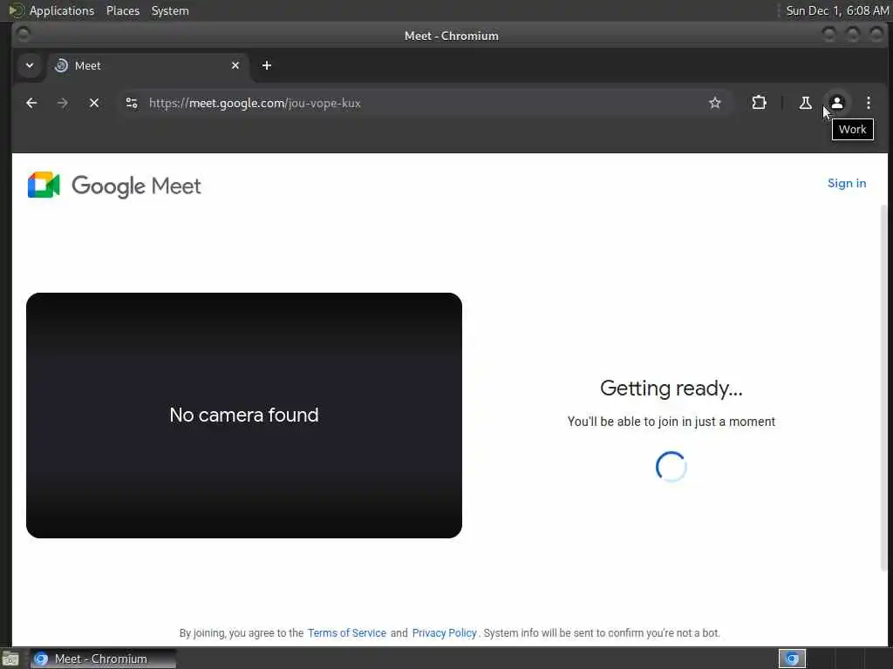This screenshot has width=893, height=669.
Task: Click the Sign in link
Action: point(847,183)
